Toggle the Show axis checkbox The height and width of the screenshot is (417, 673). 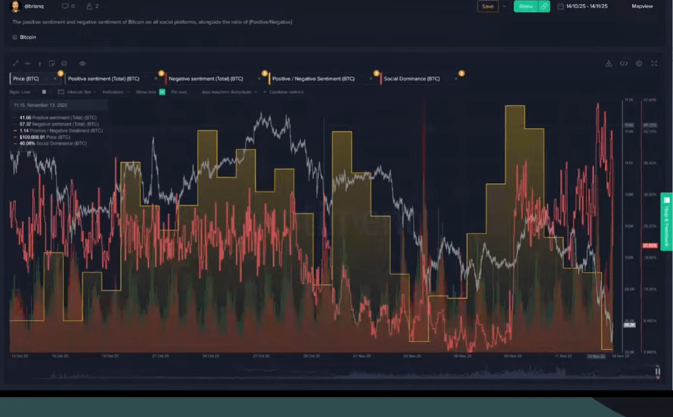click(162, 92)
